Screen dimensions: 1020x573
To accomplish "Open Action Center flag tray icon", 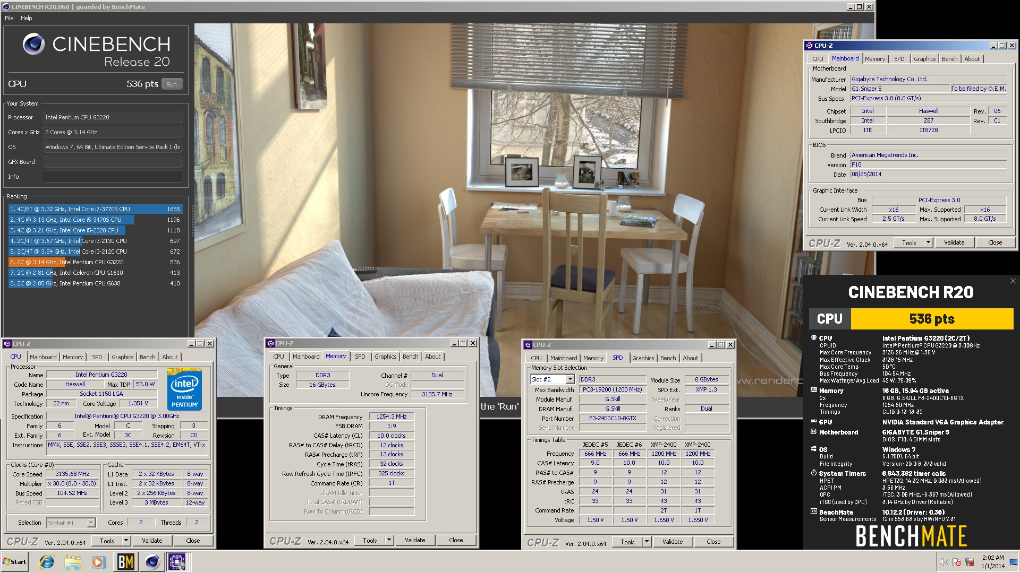I will point(957,562).
